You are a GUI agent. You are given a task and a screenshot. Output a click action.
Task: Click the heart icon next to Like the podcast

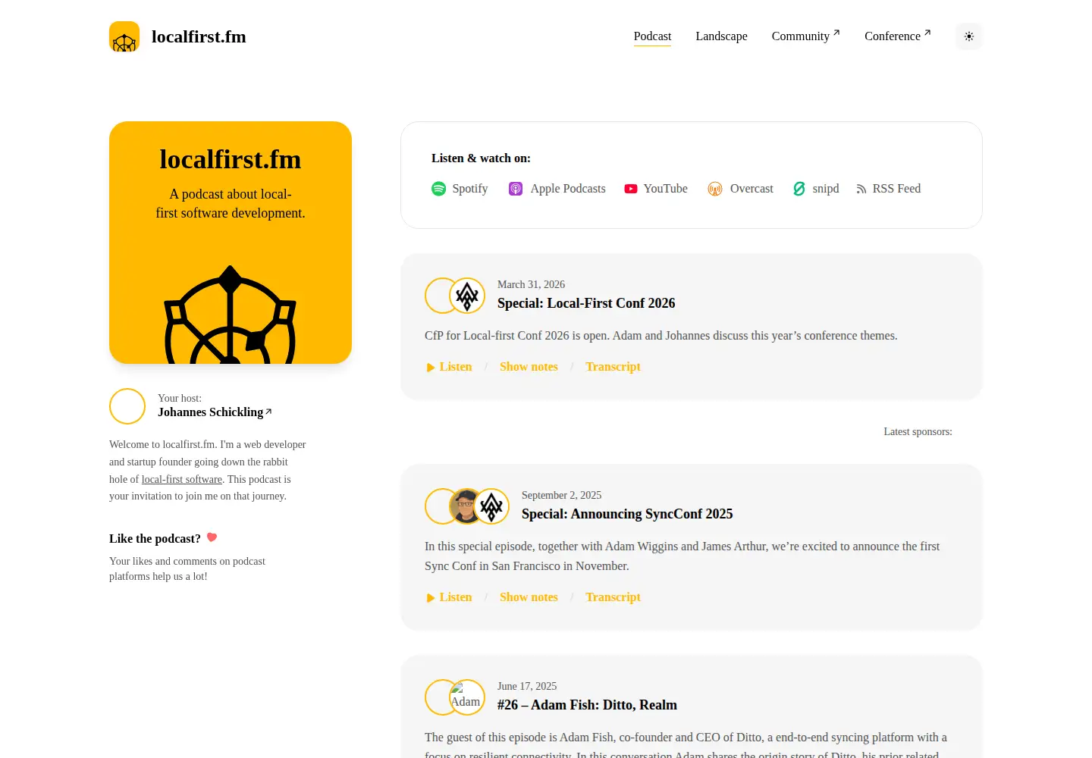(x=212, y=537)
